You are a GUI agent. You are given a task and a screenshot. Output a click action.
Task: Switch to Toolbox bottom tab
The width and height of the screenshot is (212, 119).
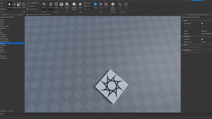pos(11,111)
